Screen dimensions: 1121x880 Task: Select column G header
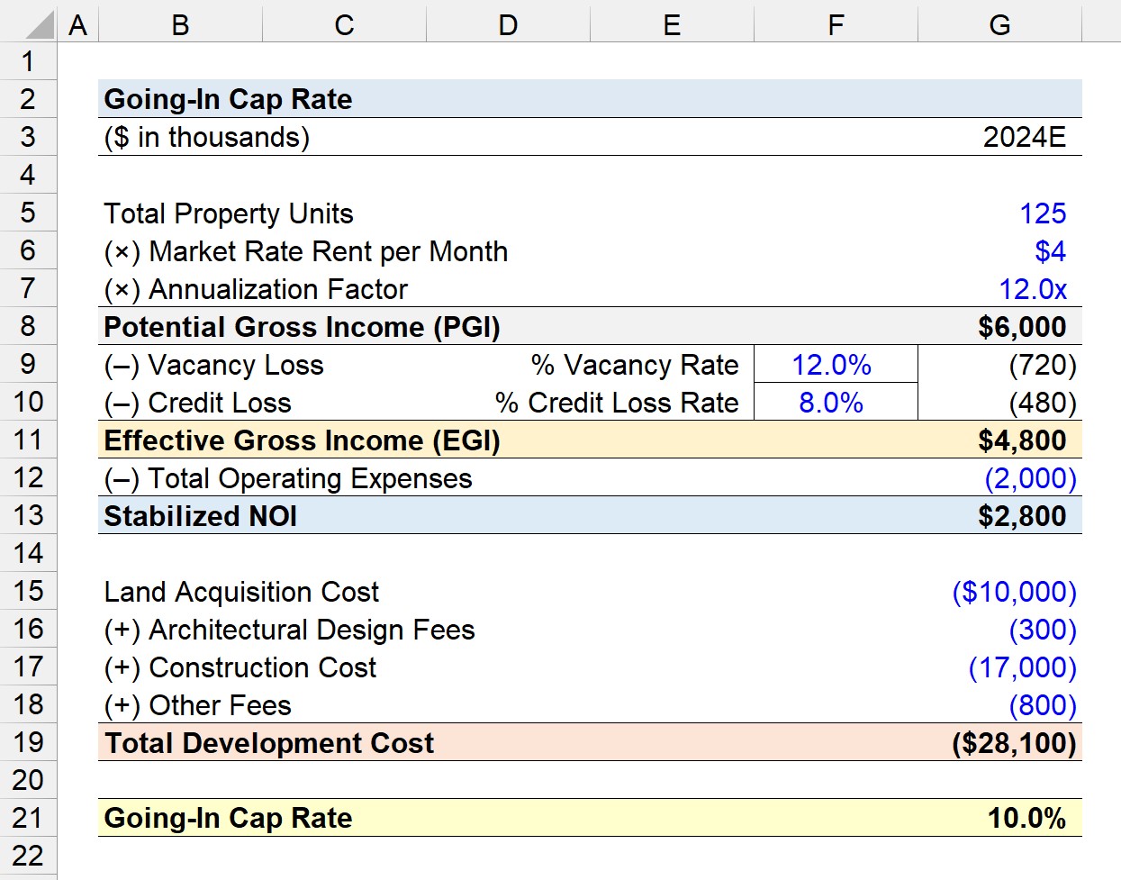999,25
